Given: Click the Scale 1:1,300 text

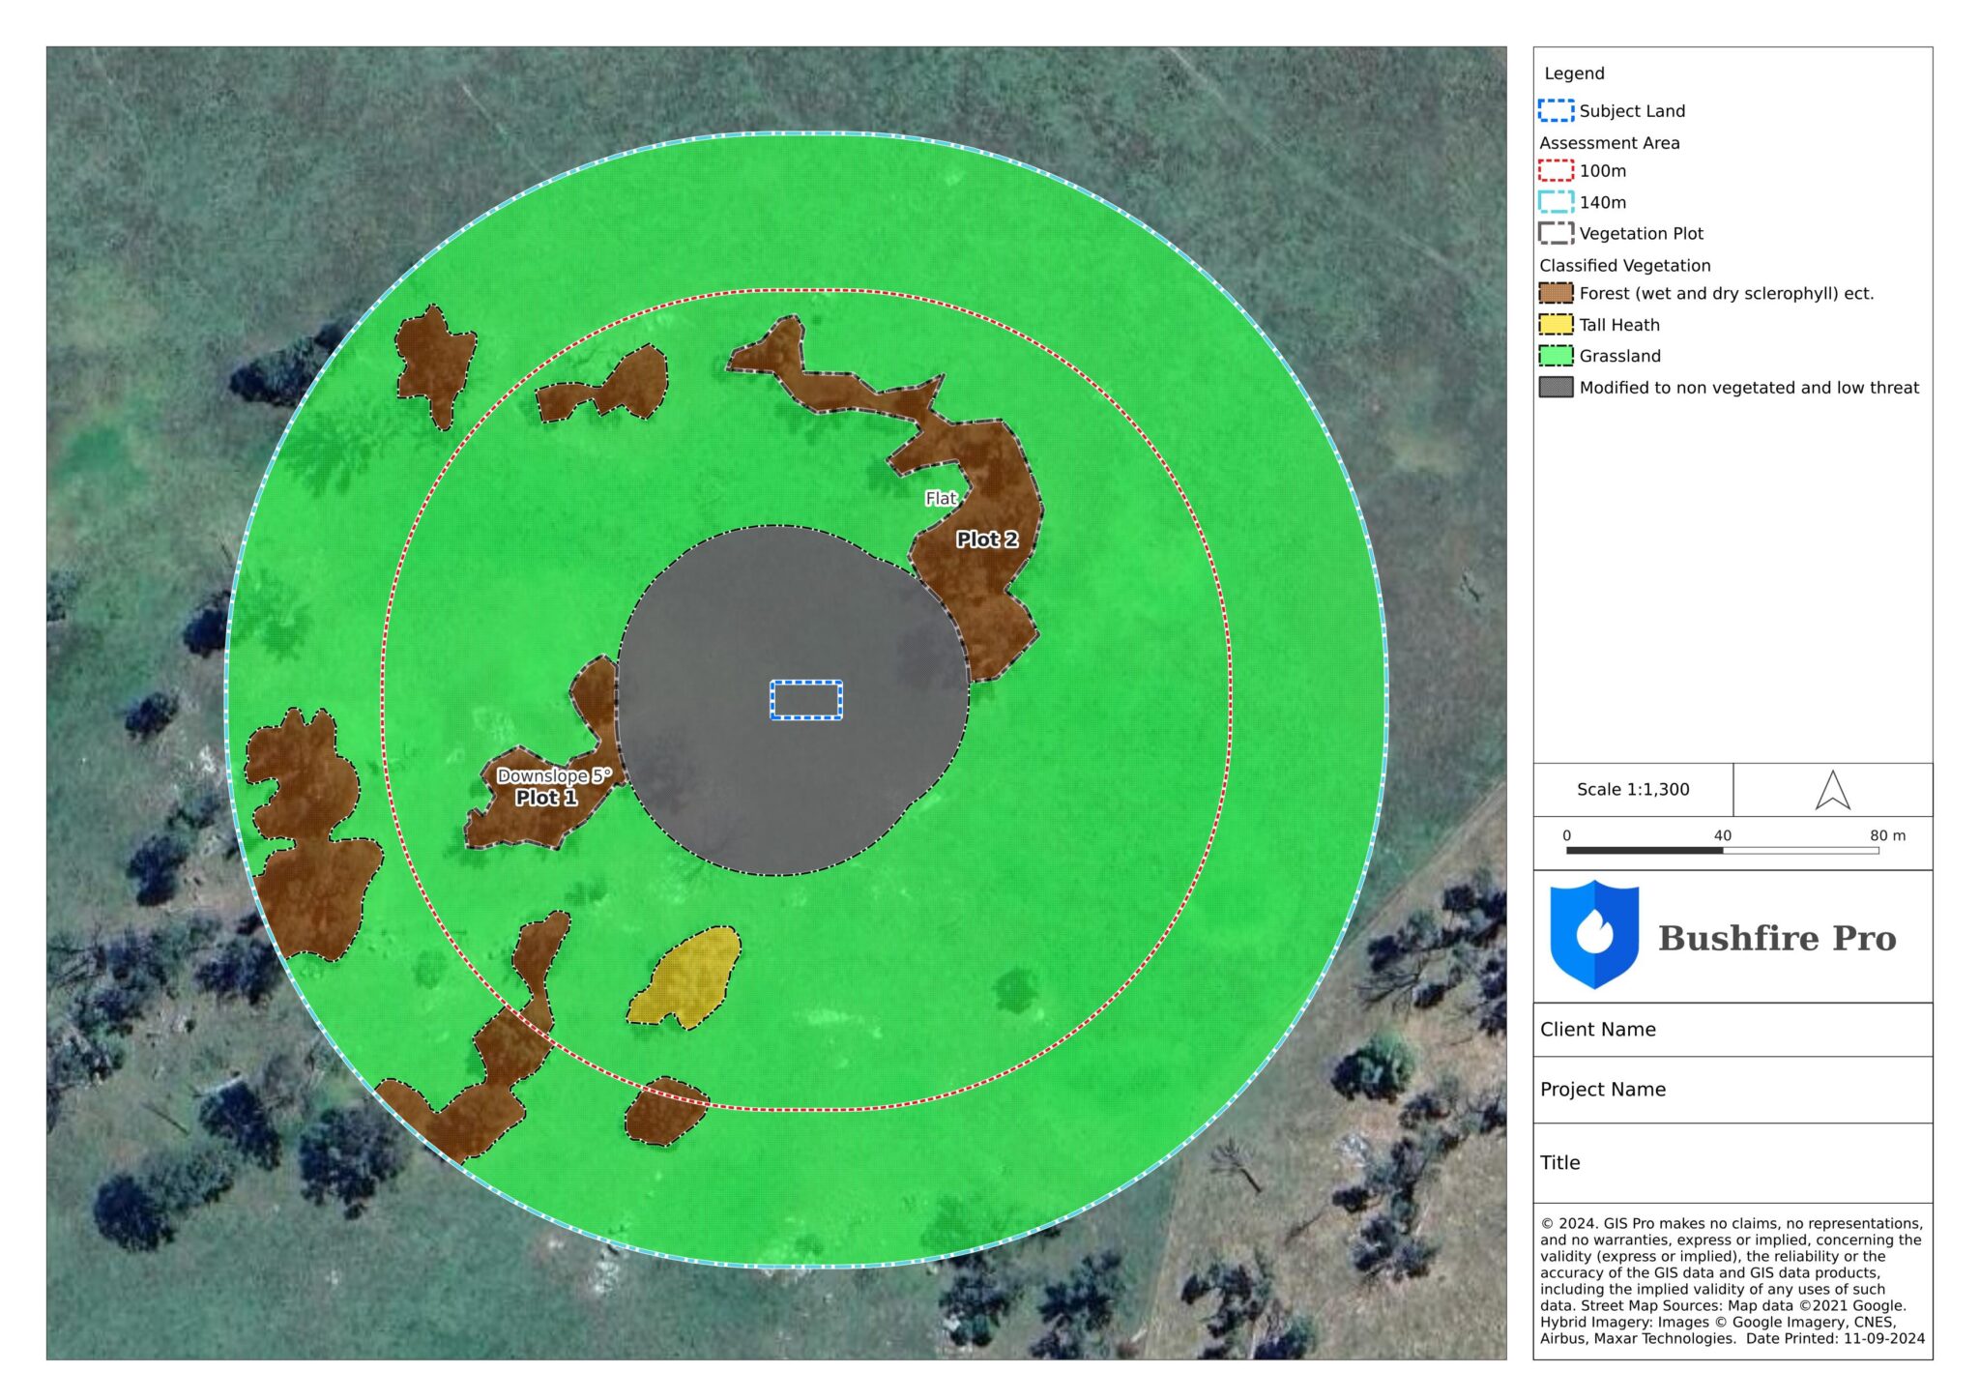Looking at the screenshot, I should coord(1633,789).
